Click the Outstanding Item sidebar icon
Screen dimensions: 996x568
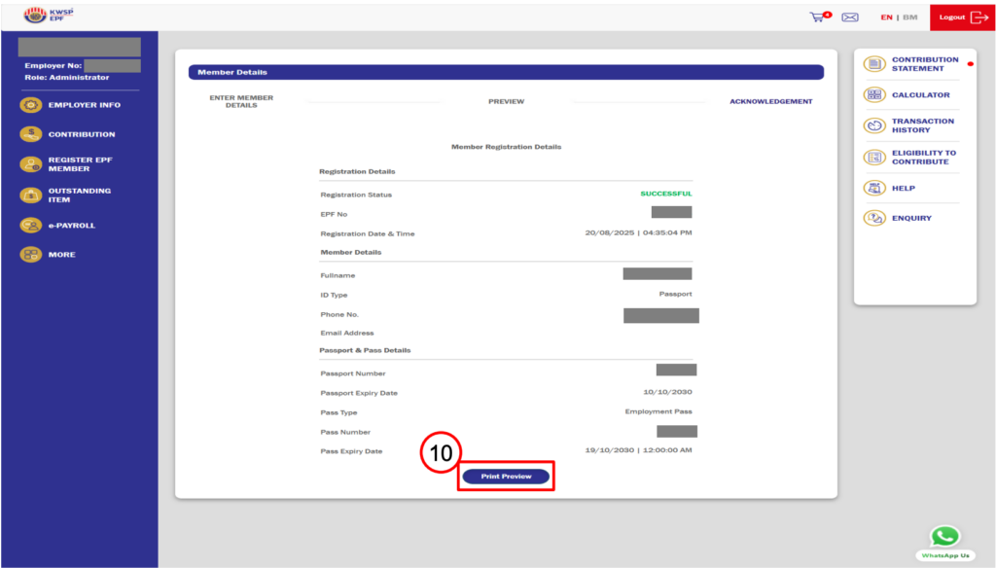[x=31, y=195]
